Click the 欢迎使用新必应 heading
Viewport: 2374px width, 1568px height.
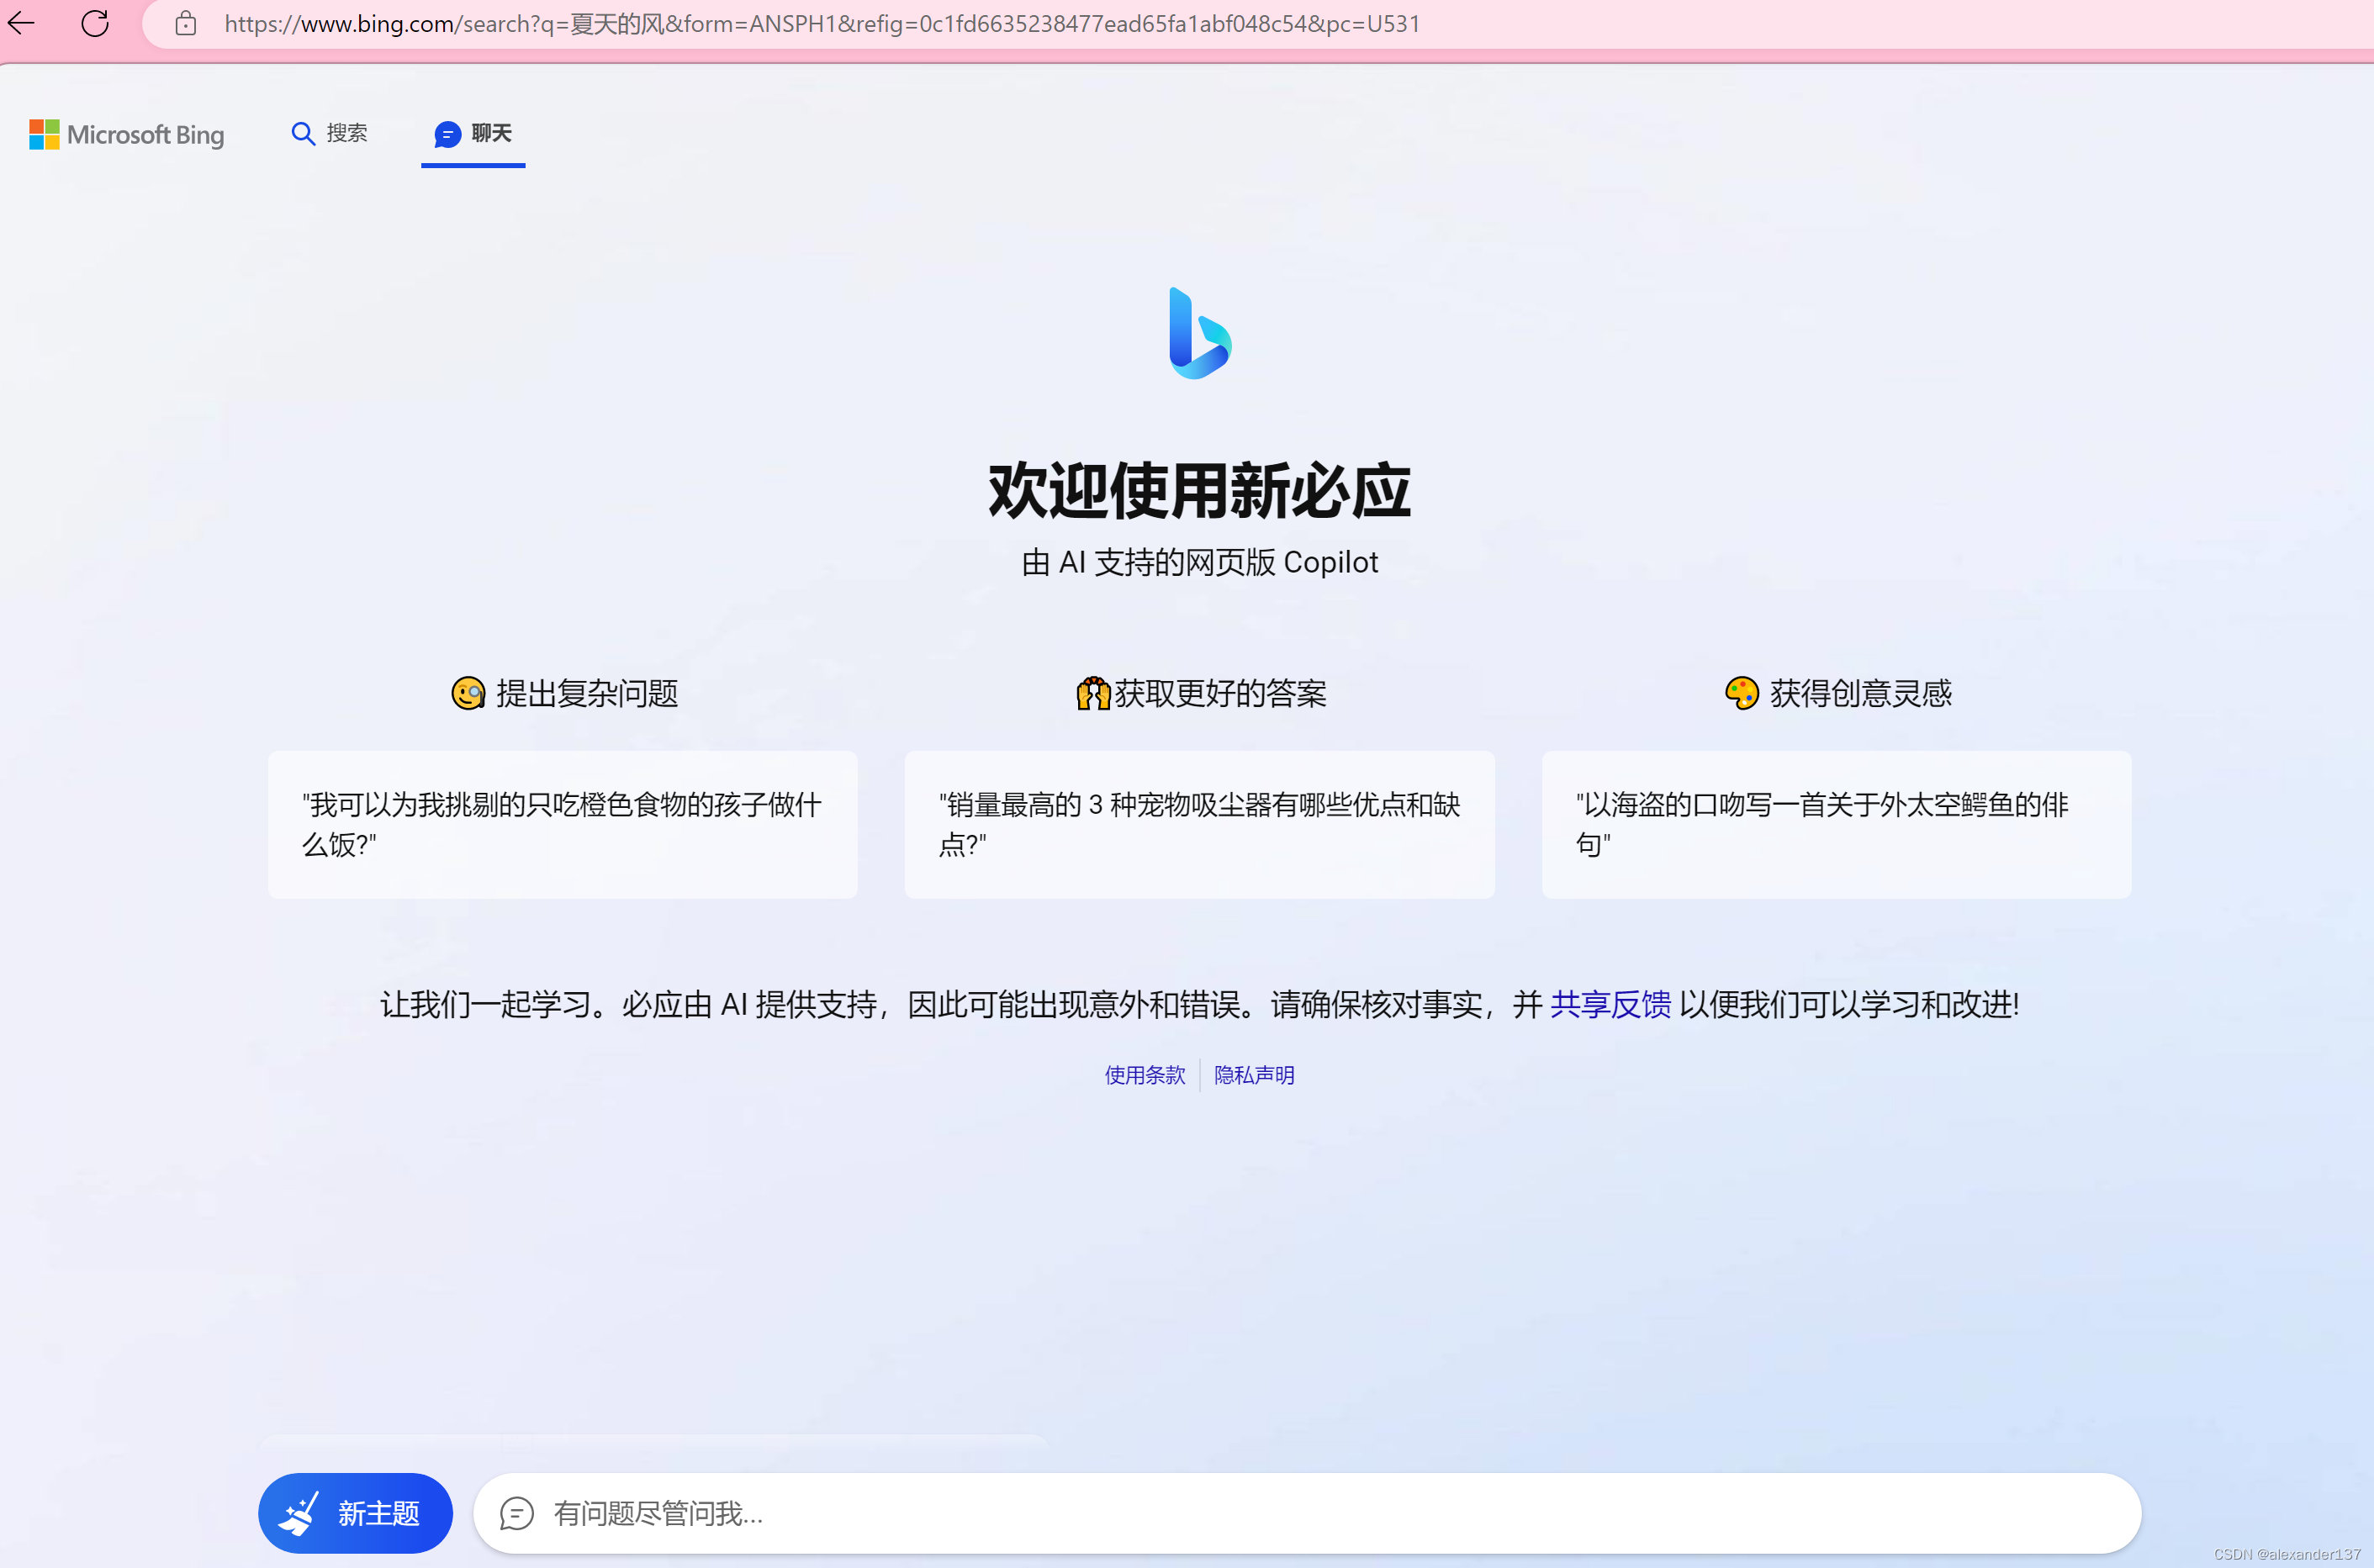[1199, 491]
